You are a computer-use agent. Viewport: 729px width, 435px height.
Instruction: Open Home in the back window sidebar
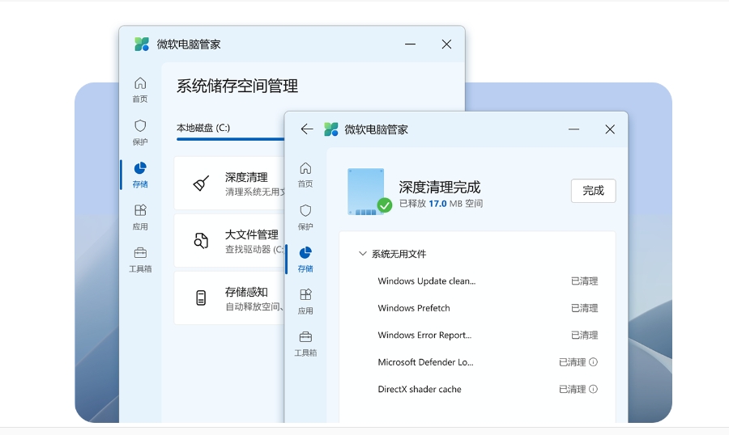pos(140,90)
